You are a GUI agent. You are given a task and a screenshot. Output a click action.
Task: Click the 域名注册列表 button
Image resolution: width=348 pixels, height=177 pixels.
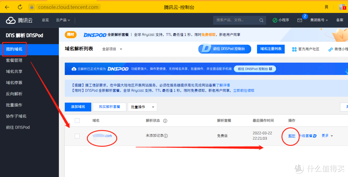click(x=271, y=49)
